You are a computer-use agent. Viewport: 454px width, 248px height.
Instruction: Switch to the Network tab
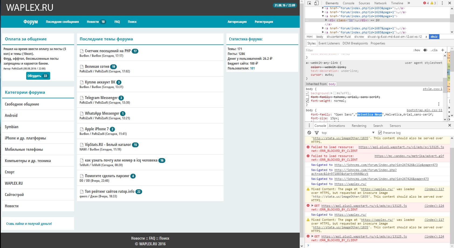pos(380,3)
